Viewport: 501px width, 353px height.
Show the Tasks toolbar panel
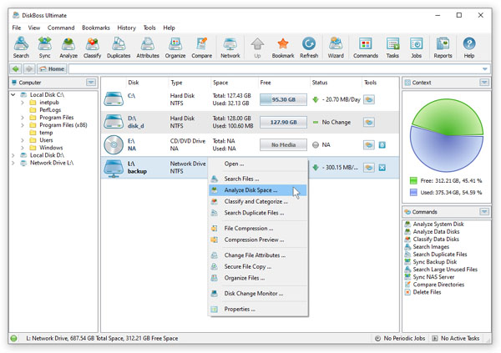click(x=392, y=48)
